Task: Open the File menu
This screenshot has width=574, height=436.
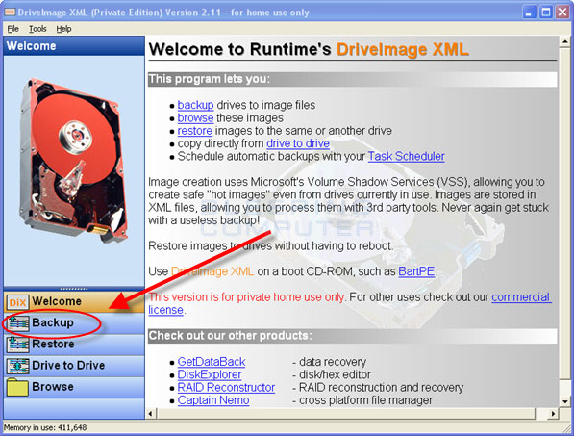Action: tap(12, 29)
